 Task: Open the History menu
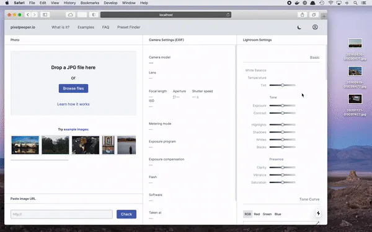(x=69, y=3)
